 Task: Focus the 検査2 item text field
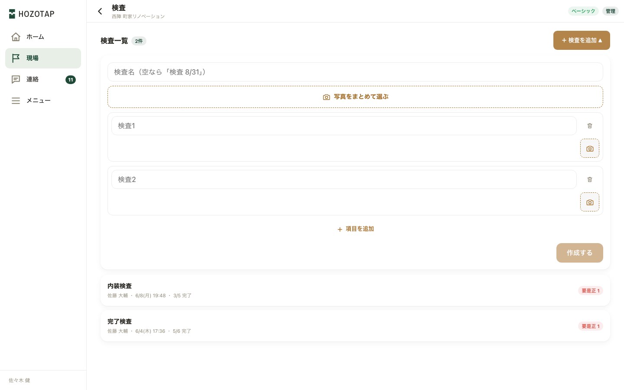(x=344, y=179)
